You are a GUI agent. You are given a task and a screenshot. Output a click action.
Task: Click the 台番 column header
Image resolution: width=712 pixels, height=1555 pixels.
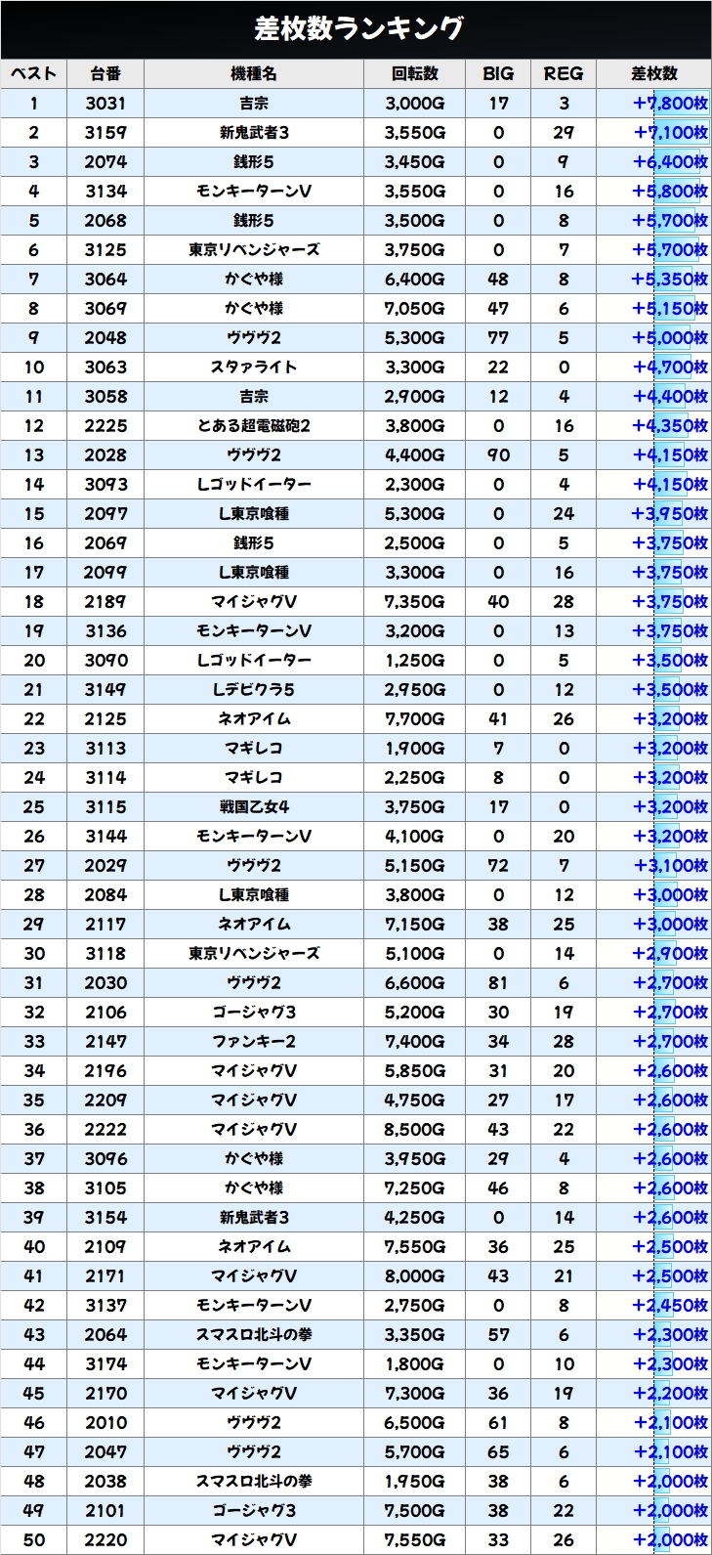point(105,74)
